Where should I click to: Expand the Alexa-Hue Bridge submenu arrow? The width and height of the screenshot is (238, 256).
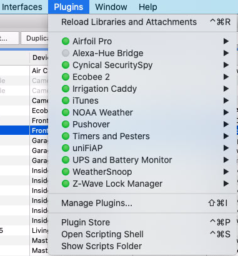[x=226, y=53]
